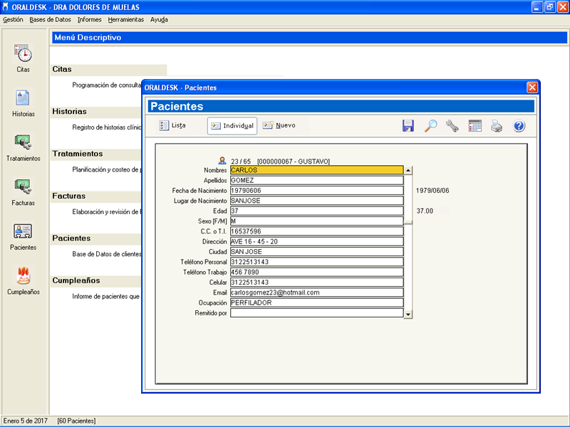
Task: Click the Fecha de Nacimiento field
Action: [316, 190]
